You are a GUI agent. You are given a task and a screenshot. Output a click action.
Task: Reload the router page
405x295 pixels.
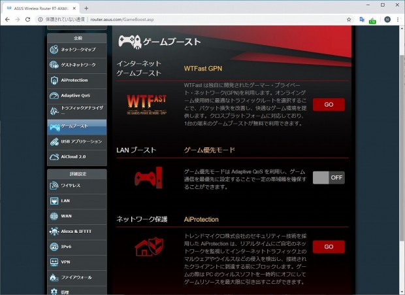pos(27,20)
